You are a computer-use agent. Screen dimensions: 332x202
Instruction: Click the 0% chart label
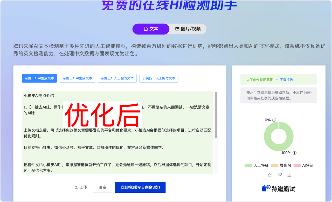click(268, 120)
